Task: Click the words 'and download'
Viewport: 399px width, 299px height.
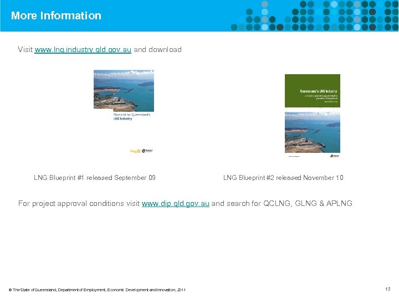Action: point(157,49)
